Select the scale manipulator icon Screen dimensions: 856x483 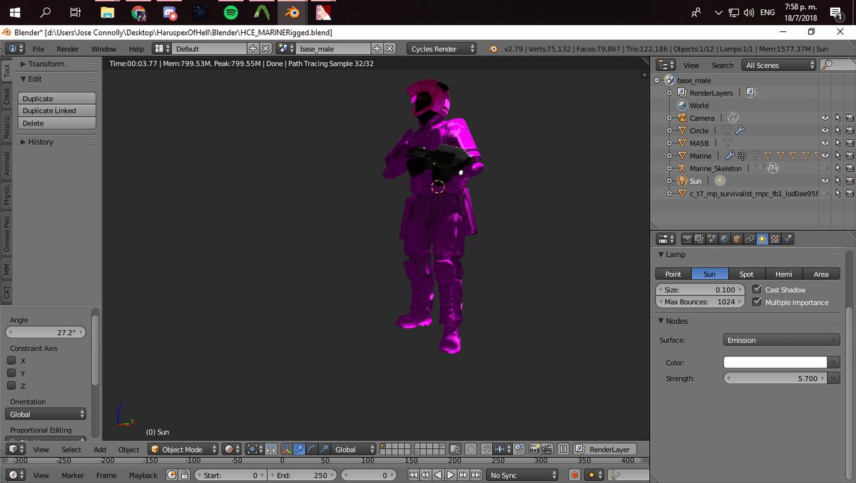(x=325, y=450)
